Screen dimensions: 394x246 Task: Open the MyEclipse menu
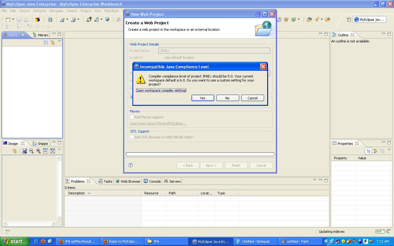[111, 11]
